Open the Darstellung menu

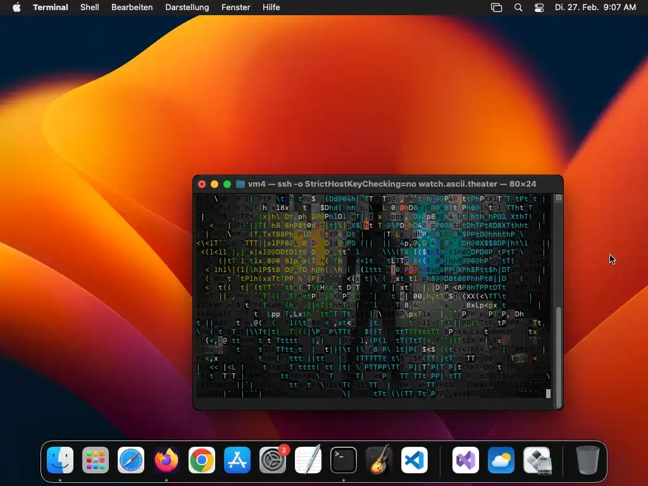point(187,7)
